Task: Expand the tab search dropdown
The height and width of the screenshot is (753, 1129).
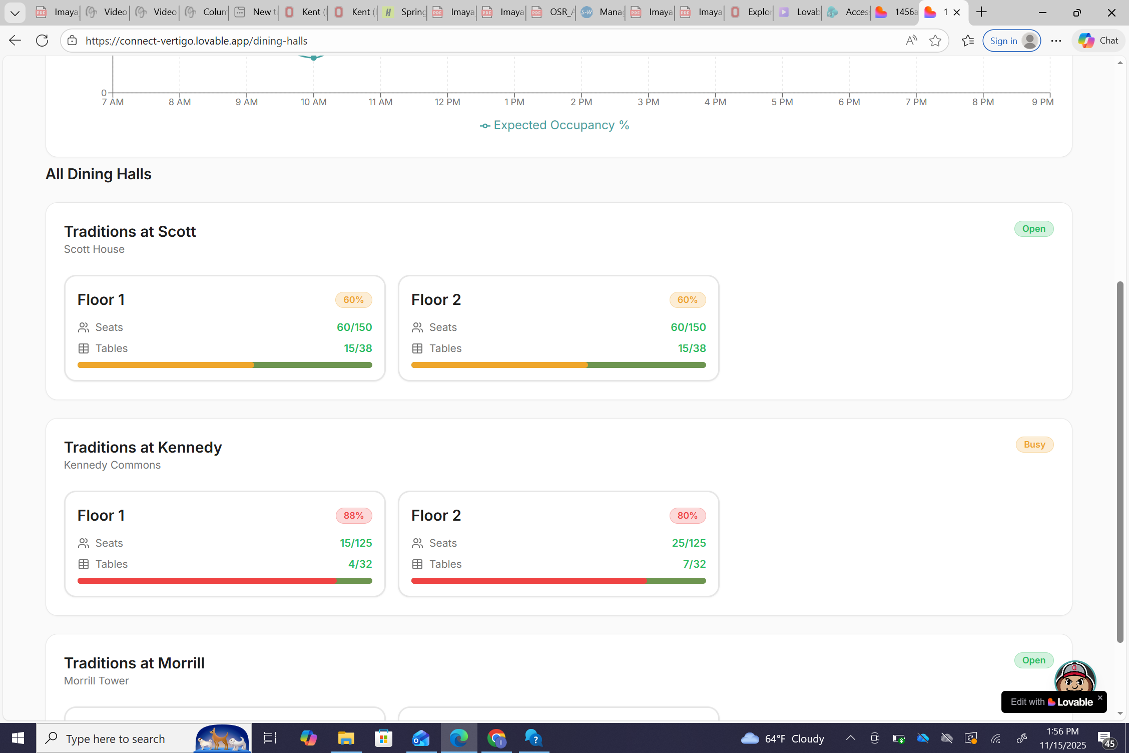Action: (15, 13)
